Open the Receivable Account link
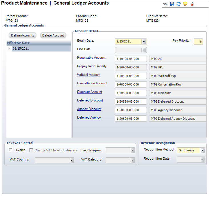 click(91, 58)
